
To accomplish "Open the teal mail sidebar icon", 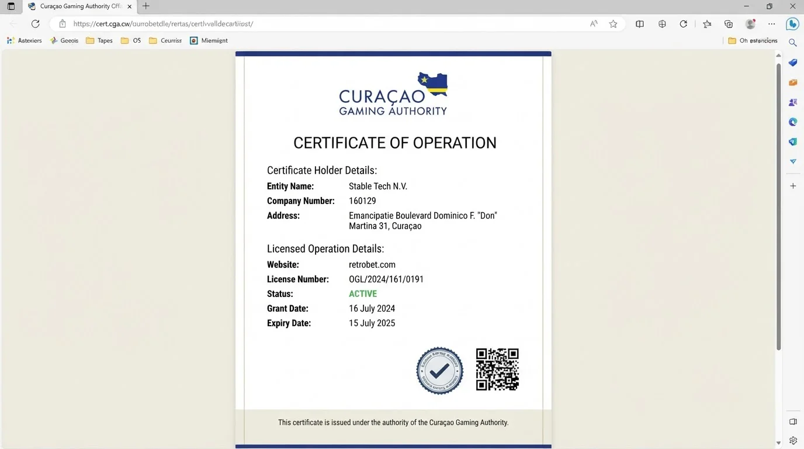I will coord(793,142).
